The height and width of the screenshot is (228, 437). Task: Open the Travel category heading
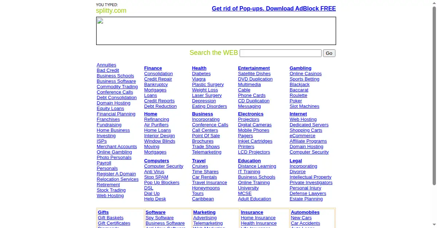click(x=199, y=161)
